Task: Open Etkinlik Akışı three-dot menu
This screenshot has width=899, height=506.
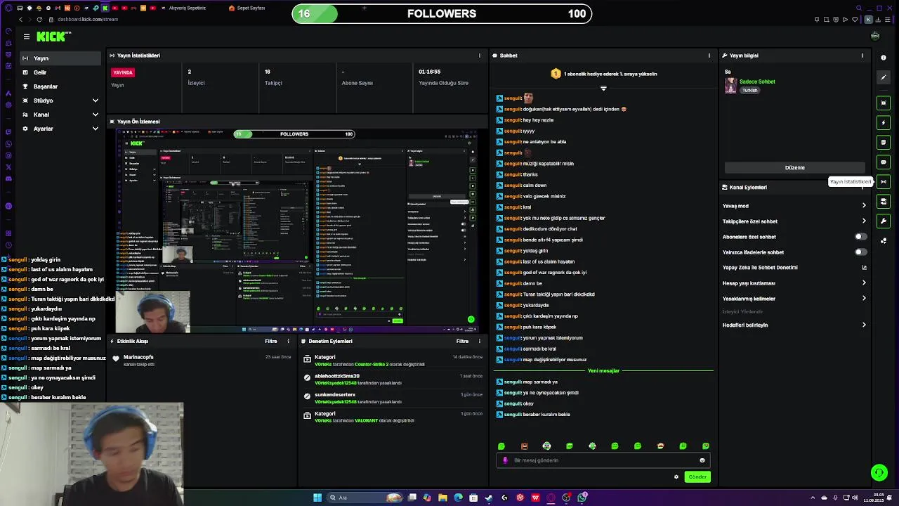Action: (x=288, y=342)
